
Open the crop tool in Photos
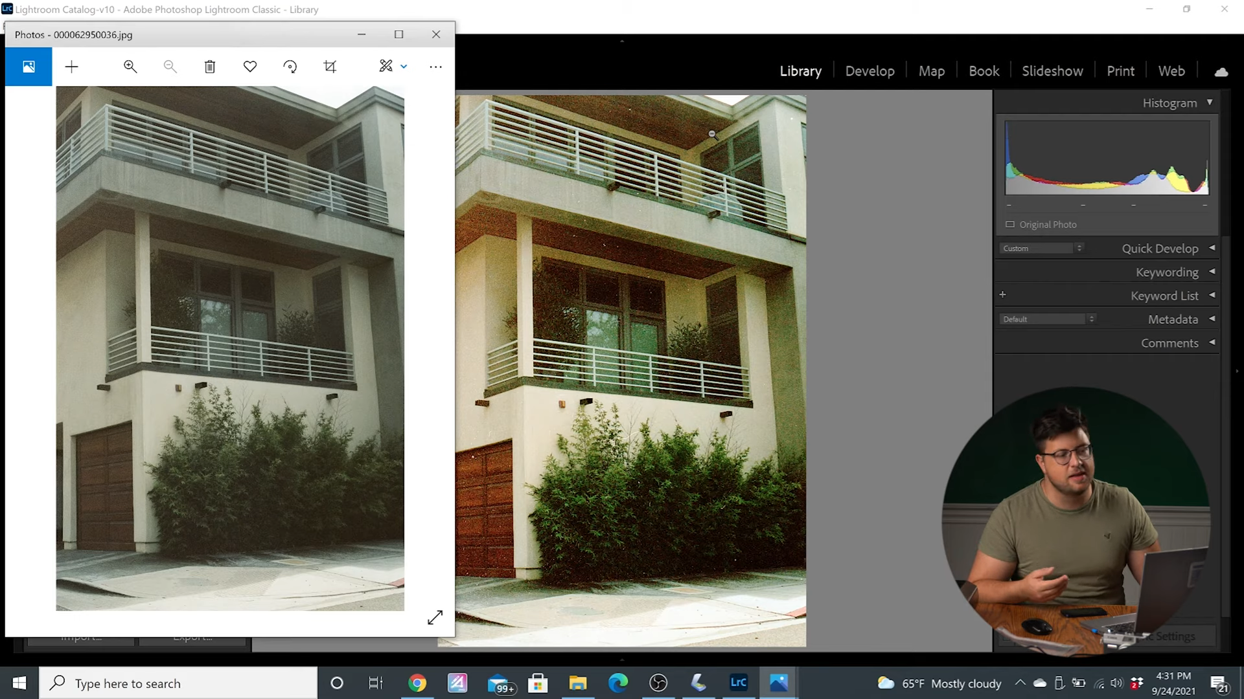pos(330,67)
